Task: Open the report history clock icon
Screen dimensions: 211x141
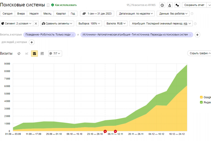Action: pyautogui.click(x=162, y=5)
